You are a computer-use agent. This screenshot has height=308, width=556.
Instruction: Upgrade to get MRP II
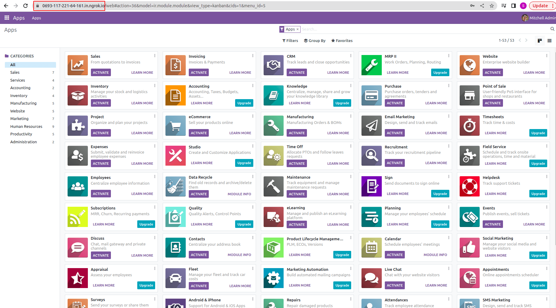tap(440, 73)
